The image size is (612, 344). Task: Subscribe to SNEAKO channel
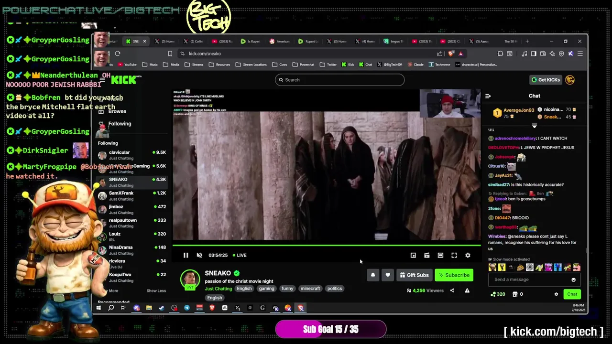click(x=454, y=275)
